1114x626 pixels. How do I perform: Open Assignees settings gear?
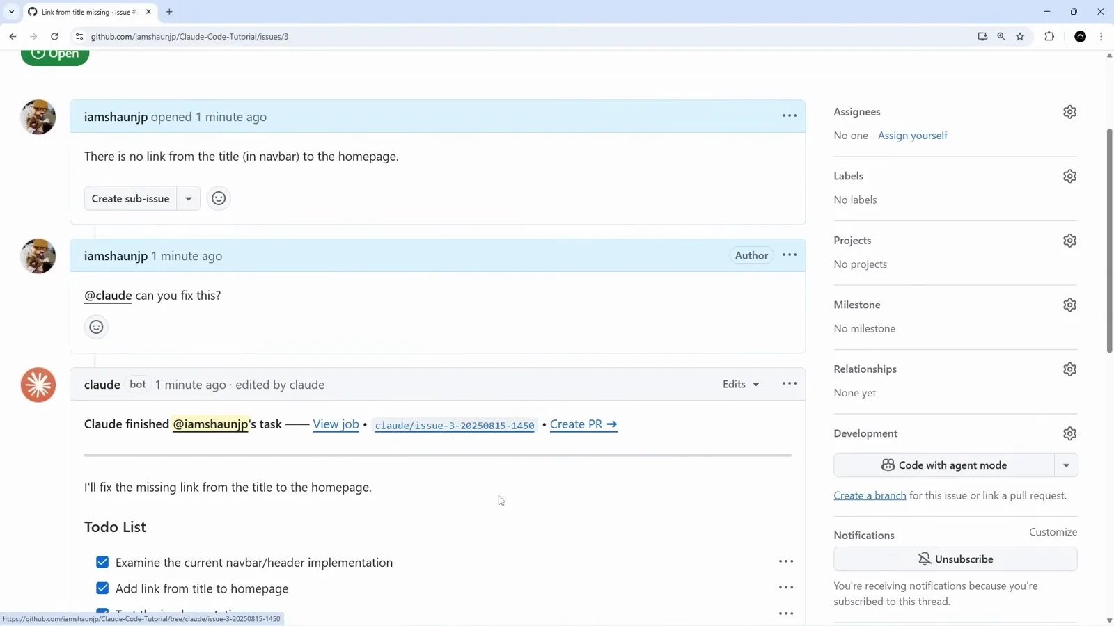pyautogui.click(x=1069, y=112)
